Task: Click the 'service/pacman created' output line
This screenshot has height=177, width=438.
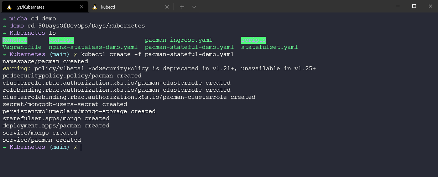Action: click(42, 140)
